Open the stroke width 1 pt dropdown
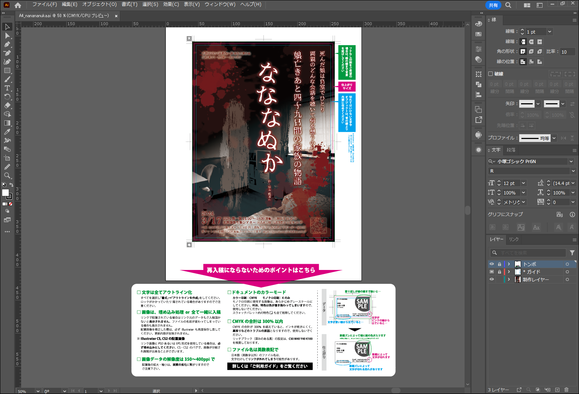Screen dimensions: 579x394 click(550, 32)
